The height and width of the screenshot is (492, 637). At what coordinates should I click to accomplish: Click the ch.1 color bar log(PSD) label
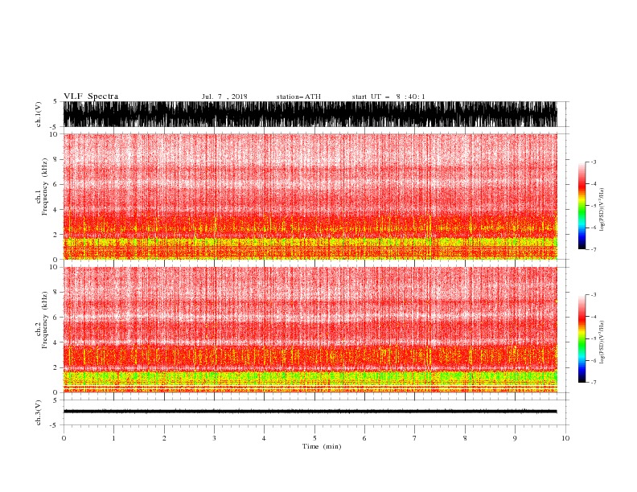pyautogui.click(x=602, y=210)
